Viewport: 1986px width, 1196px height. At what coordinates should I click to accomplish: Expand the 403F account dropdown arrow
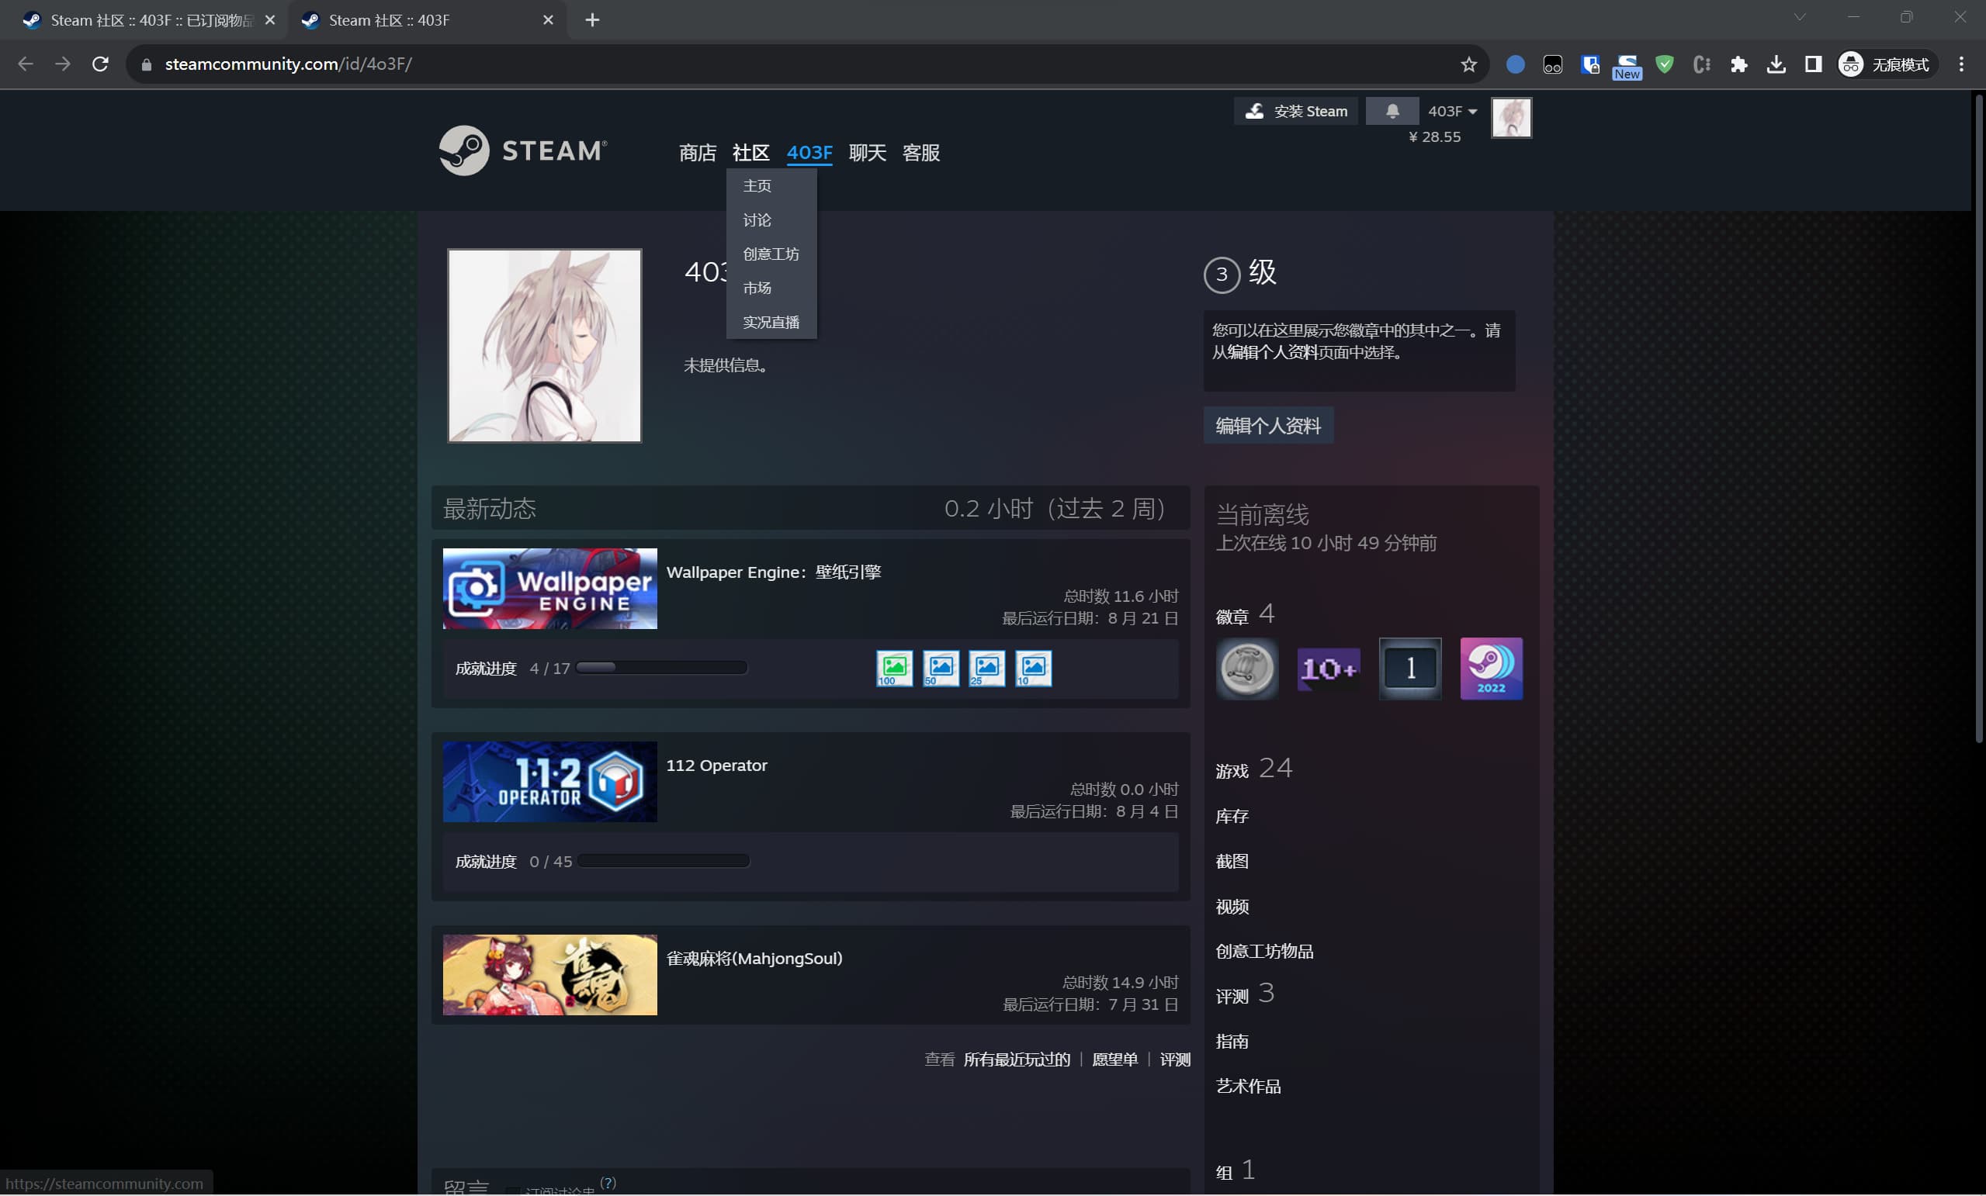1472,112
